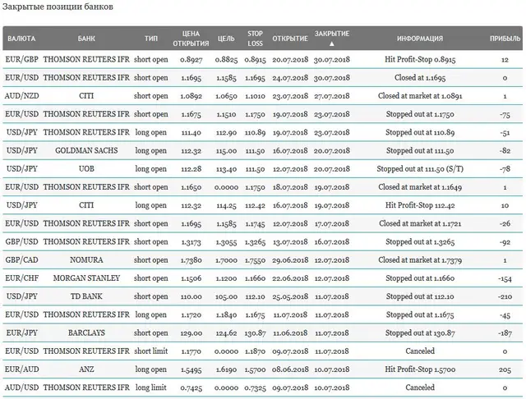Click profit value -92
526x399 pixels.
[x=505, y=242]
